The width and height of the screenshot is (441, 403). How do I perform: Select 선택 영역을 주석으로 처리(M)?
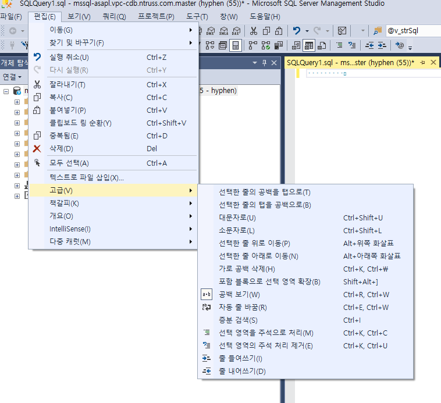tap(305, 333)
